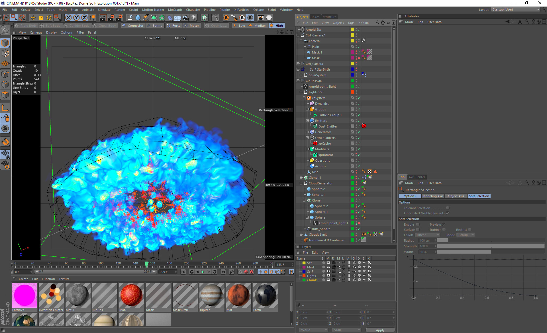
Task: Select the Dust_Emitter object
Action: click(328, 126)
